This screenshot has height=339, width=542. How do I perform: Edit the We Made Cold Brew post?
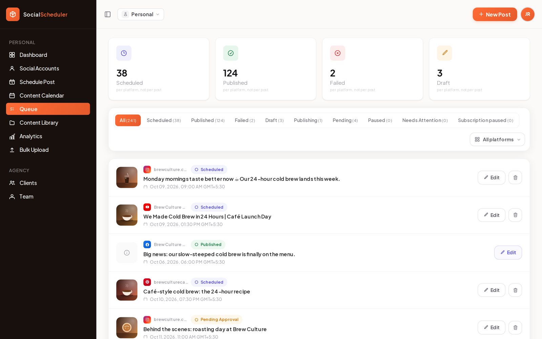pos(491,215)
